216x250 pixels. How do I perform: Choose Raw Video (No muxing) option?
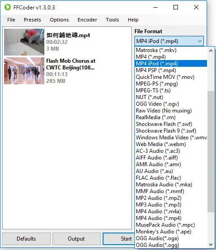pos(171,111)
